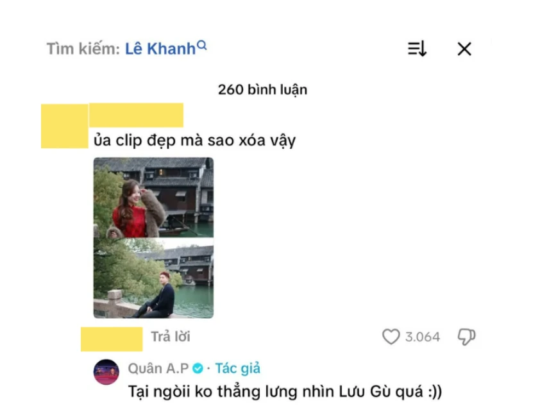Select comment text ủa clip đẹp mà sao xóa vậy

(195, 140)
